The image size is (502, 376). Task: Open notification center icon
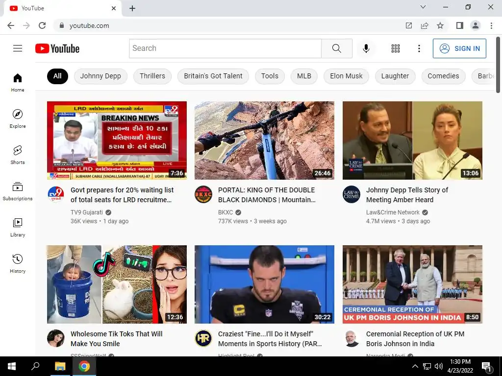point(486,366)
